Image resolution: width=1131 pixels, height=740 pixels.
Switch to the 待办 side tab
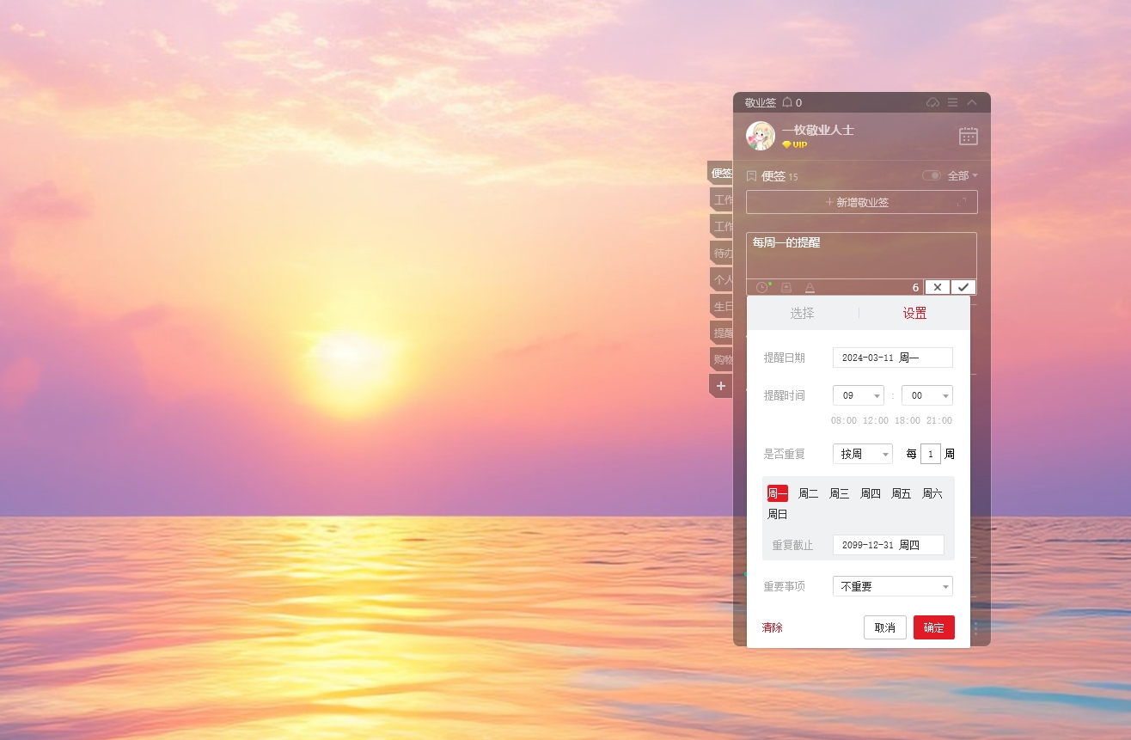(x=722, y=254)
